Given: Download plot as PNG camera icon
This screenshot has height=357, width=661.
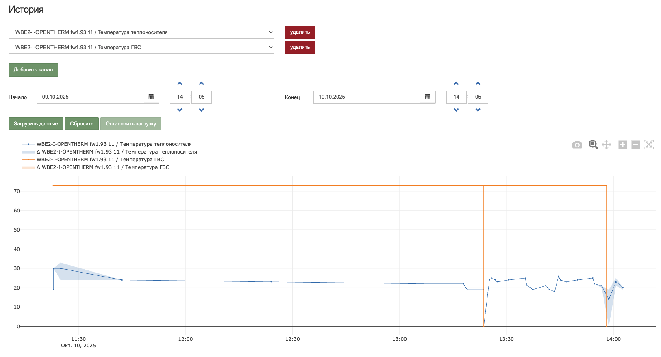Looking at the screenshot, I should click(x=577, y=145).
